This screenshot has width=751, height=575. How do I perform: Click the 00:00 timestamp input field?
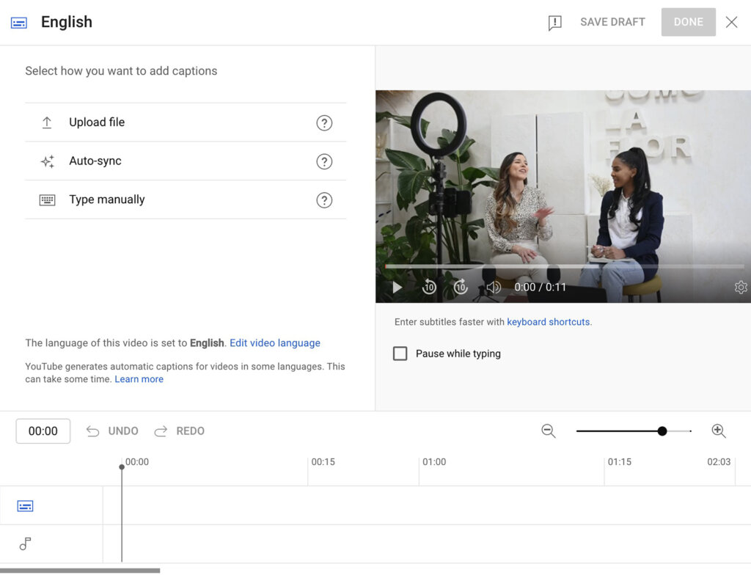point(43,431)
